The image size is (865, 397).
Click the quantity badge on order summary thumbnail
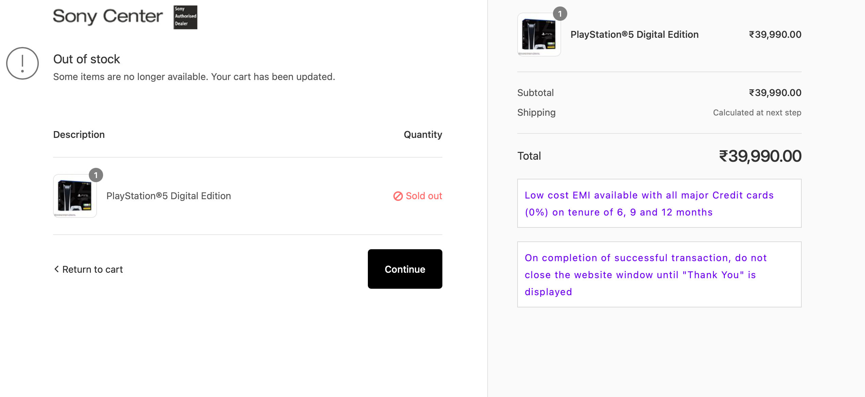pos(560,14)
